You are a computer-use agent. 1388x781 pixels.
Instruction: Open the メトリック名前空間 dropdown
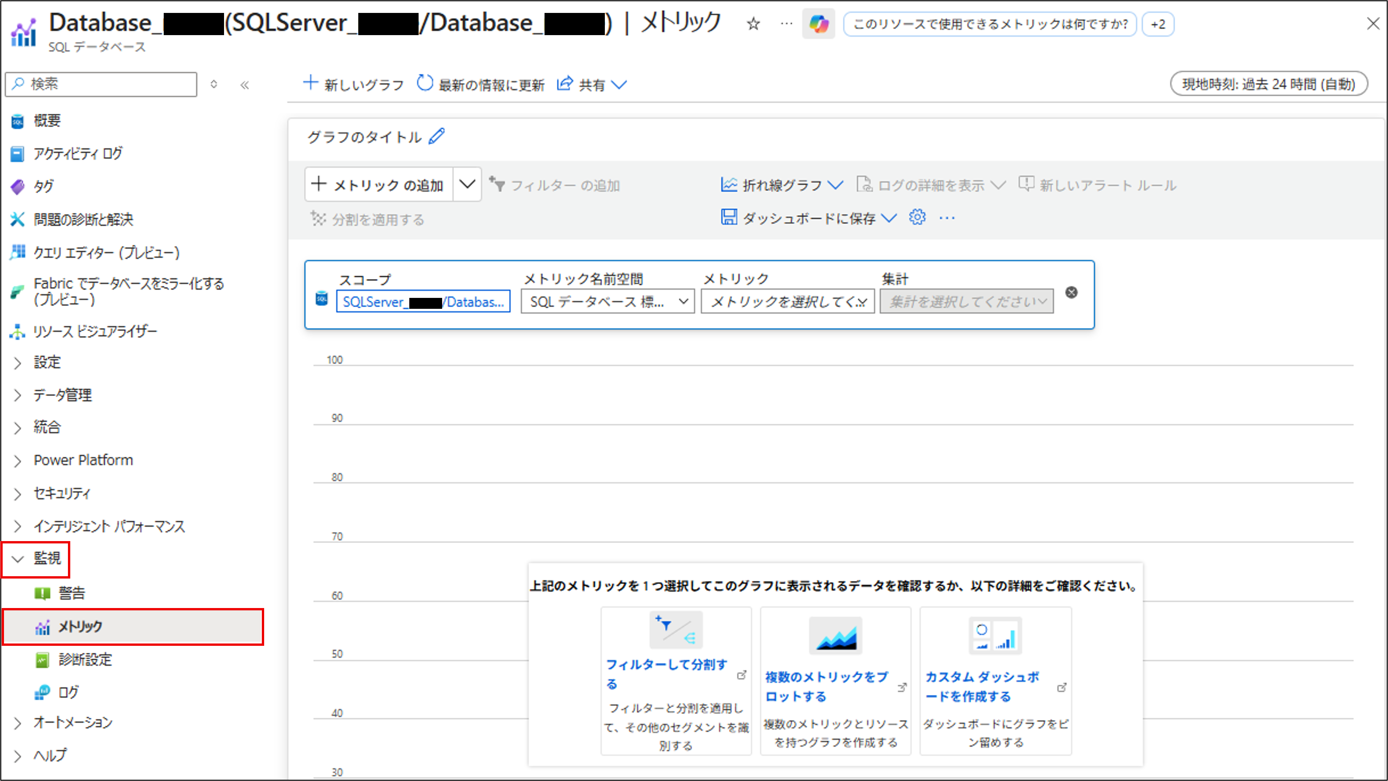point(607,302)
